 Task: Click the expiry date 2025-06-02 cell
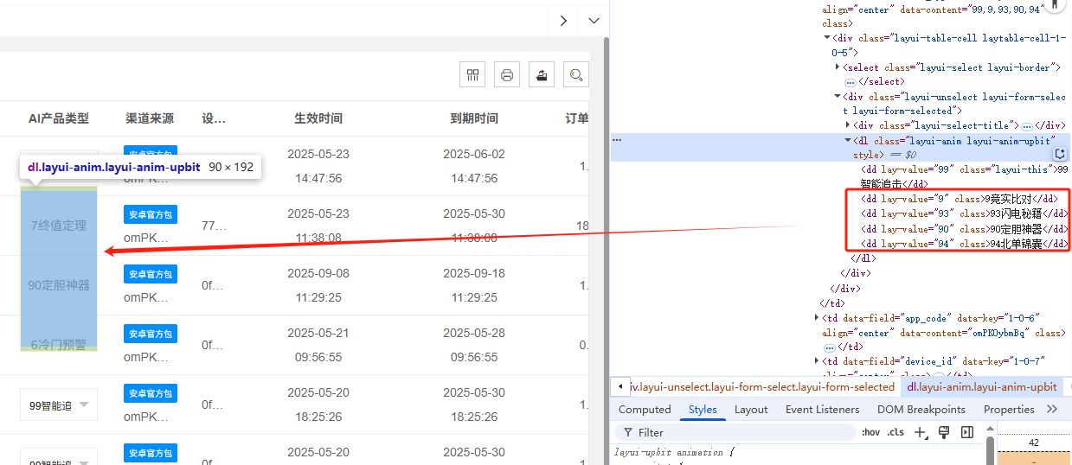(x=474, y=154)
